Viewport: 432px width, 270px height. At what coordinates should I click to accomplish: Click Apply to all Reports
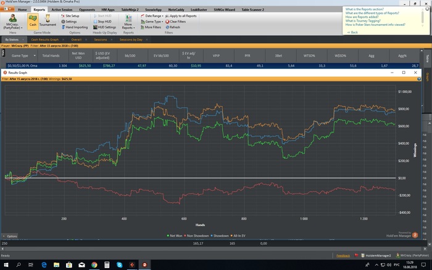pos(181,16)
